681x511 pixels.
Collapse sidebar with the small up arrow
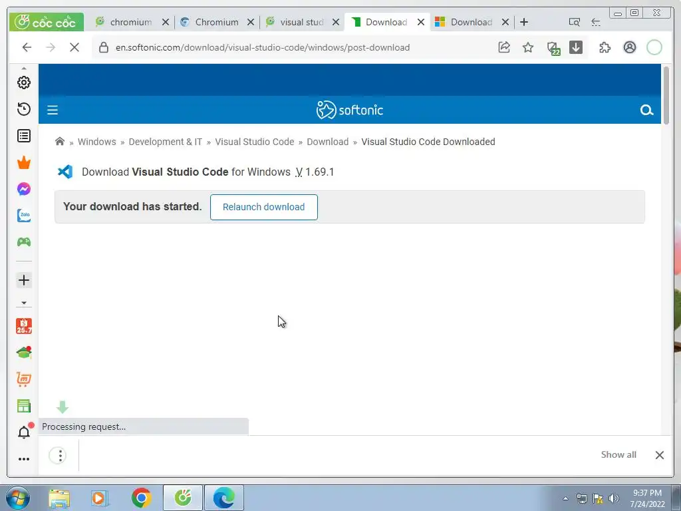[x=24, y=69]
